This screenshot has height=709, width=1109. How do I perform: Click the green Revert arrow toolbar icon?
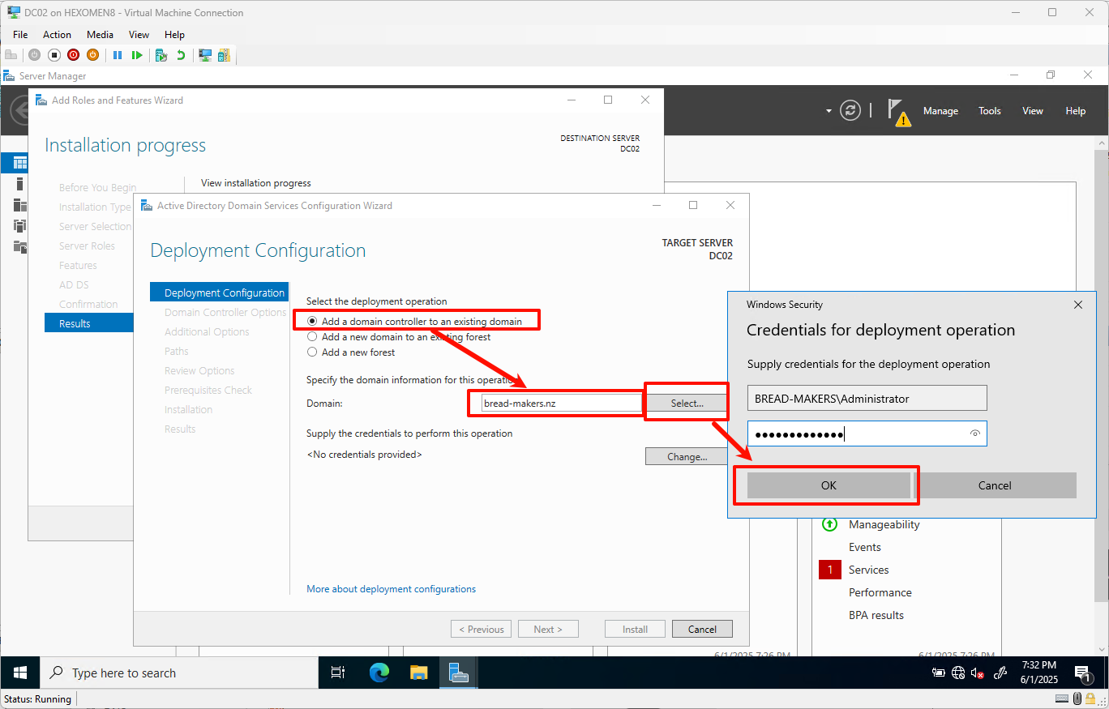tap(181, 55)
